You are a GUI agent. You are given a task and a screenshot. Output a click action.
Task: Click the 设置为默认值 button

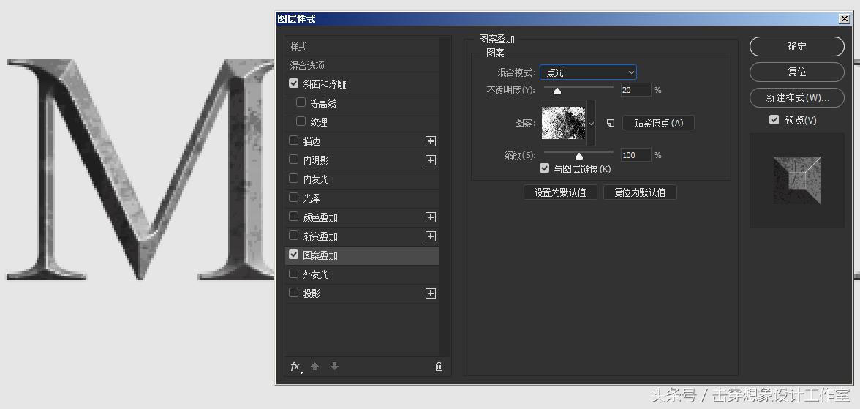click(x=560, y=192)
